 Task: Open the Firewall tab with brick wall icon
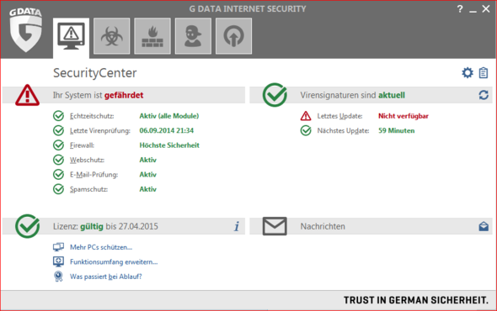tap(152, 36)
